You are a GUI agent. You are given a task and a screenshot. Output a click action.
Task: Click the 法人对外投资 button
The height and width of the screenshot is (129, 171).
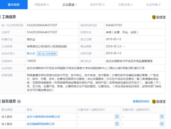[x=47, y=54]
